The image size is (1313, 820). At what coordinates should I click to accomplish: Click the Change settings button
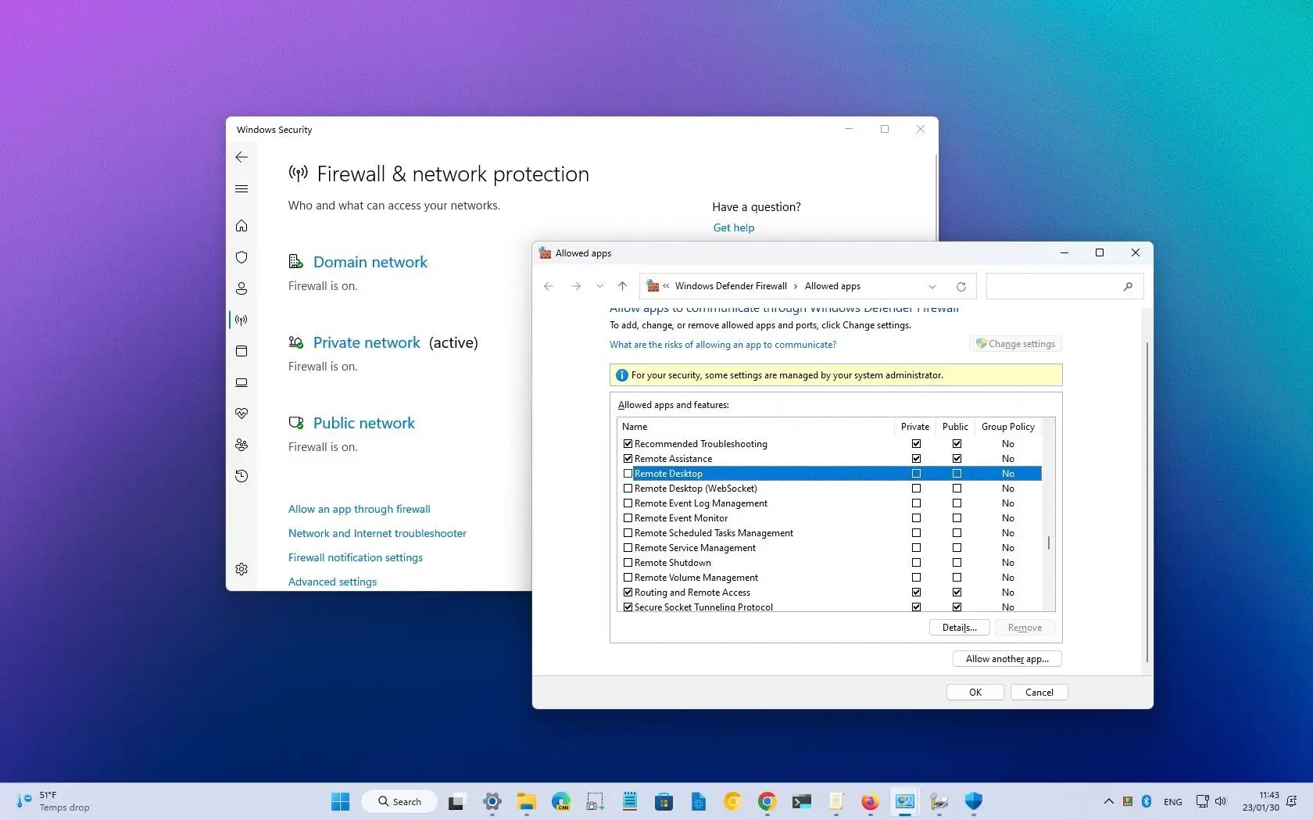coord(1015,344)
